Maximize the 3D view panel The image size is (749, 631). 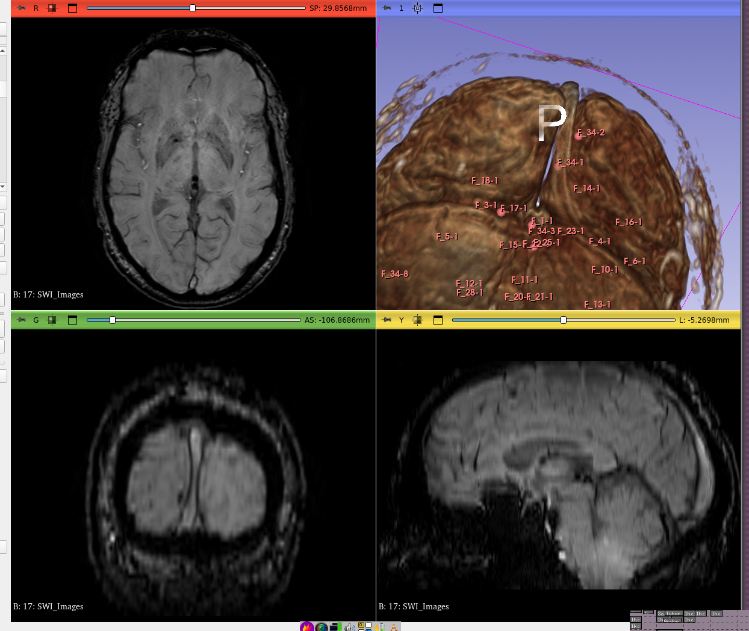pyautogui.click(x=438, y=8)
